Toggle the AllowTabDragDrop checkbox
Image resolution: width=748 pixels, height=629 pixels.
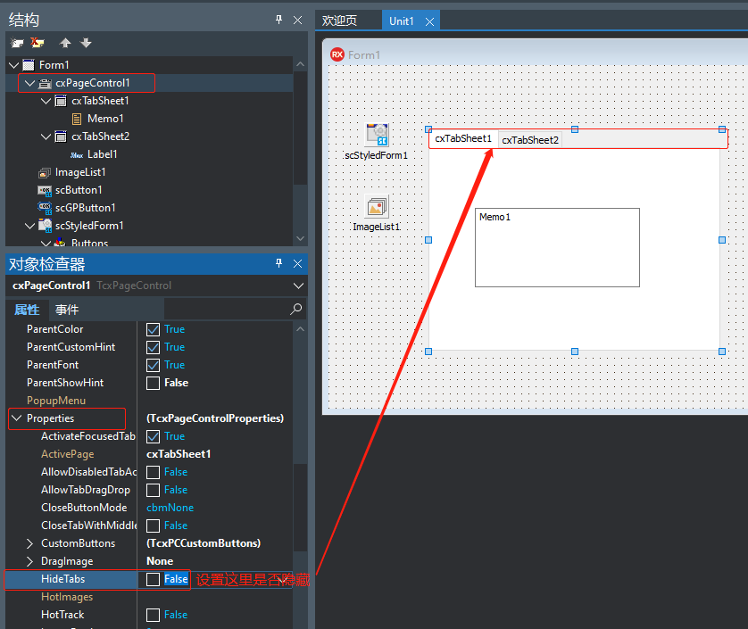[154, 490]
